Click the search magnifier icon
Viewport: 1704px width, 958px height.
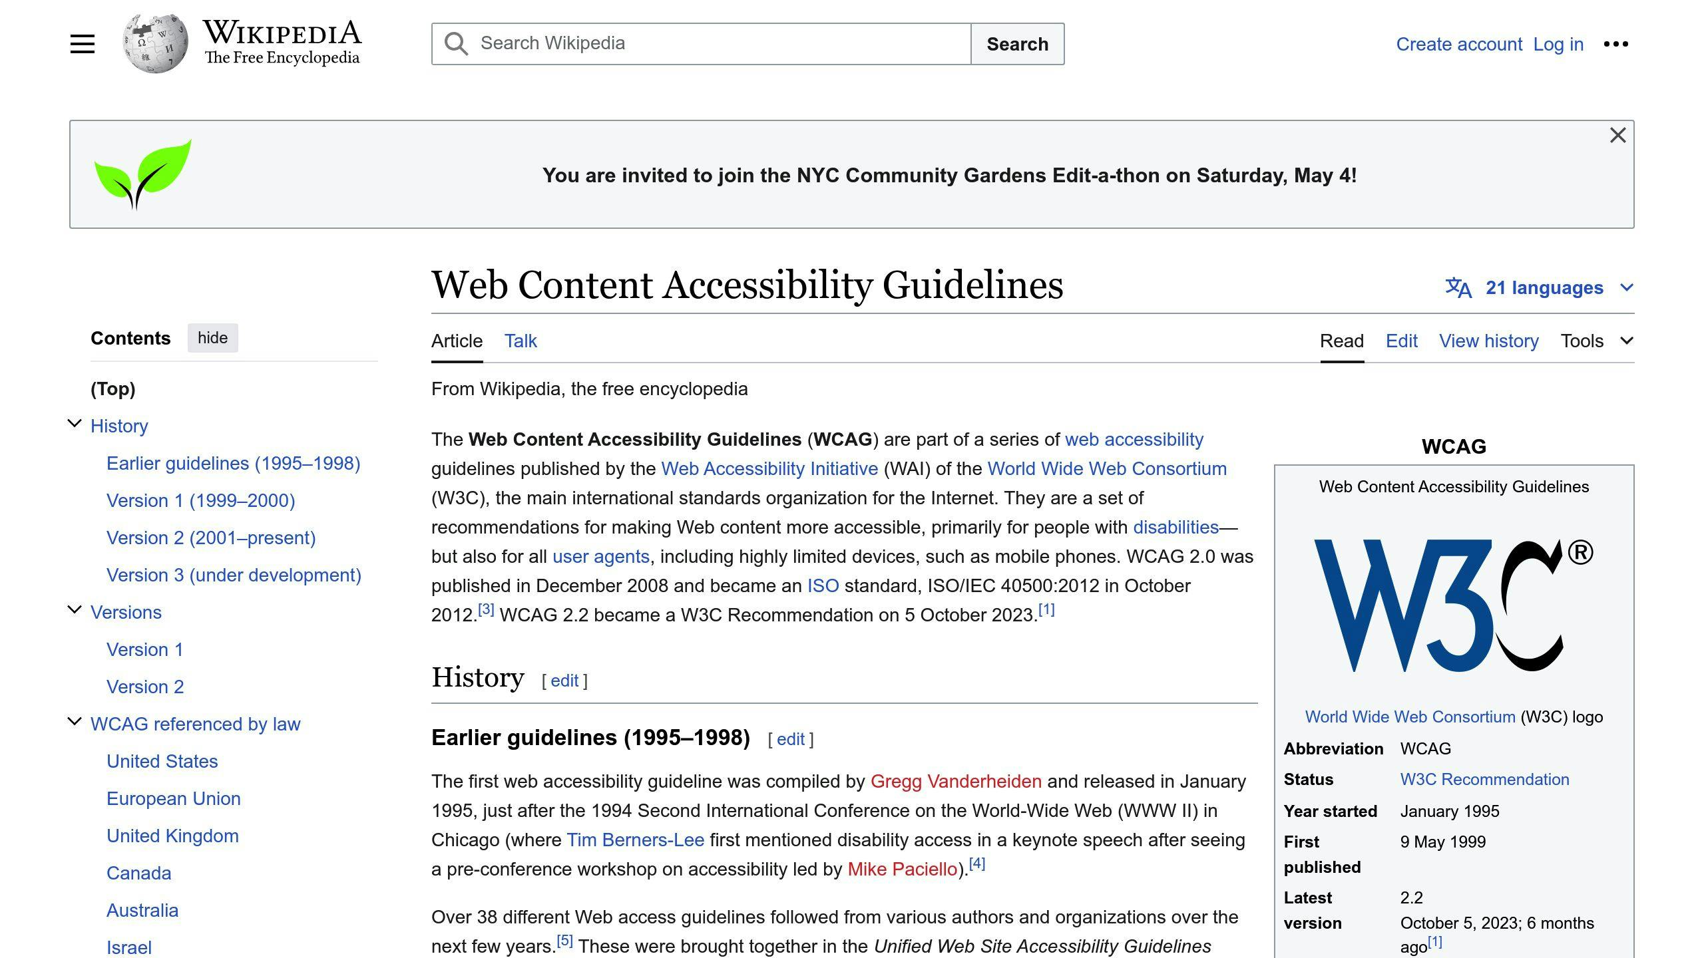[455, 43]
